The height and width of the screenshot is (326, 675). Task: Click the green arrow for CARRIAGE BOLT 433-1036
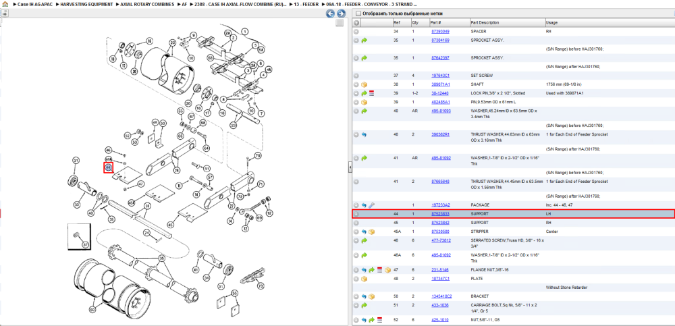(x=364, y=305)
